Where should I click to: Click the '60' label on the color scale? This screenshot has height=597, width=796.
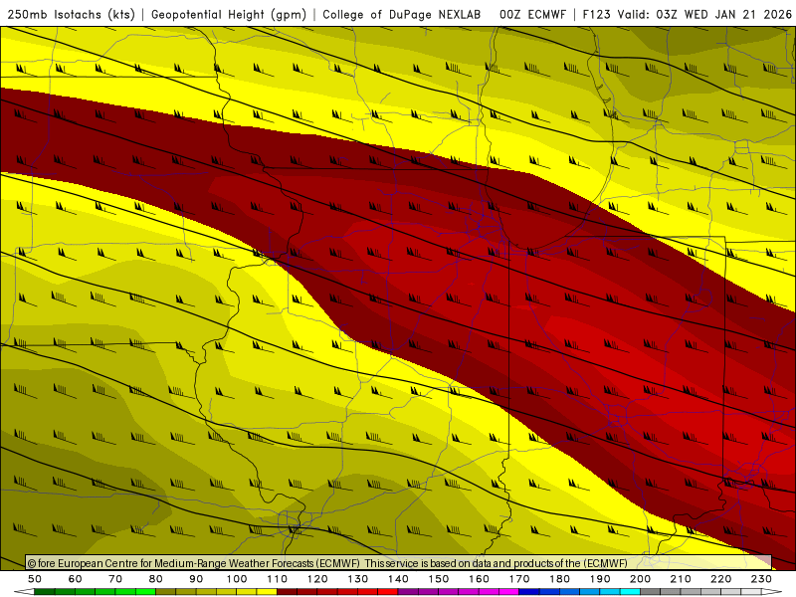(76, 579)
